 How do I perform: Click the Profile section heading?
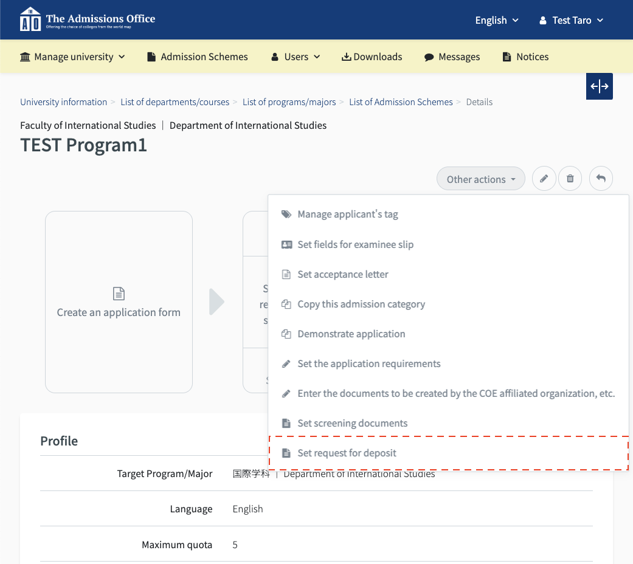tap(59, 441)
